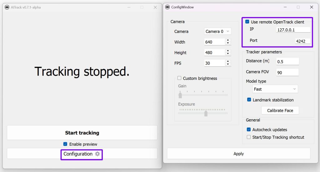Click the Configuration gear icon
320x172 pixels.
coord(97,154)
